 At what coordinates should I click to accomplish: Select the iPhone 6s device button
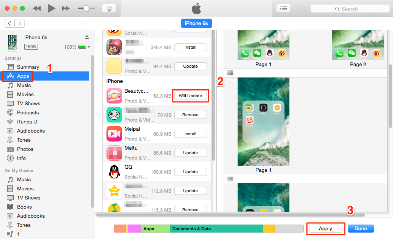196,23
